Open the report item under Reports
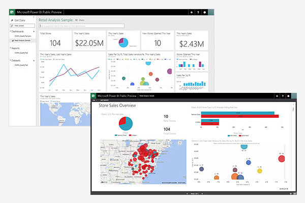This screenshot has height=203, width=305. pyautogui.click(x=21, y=53)
